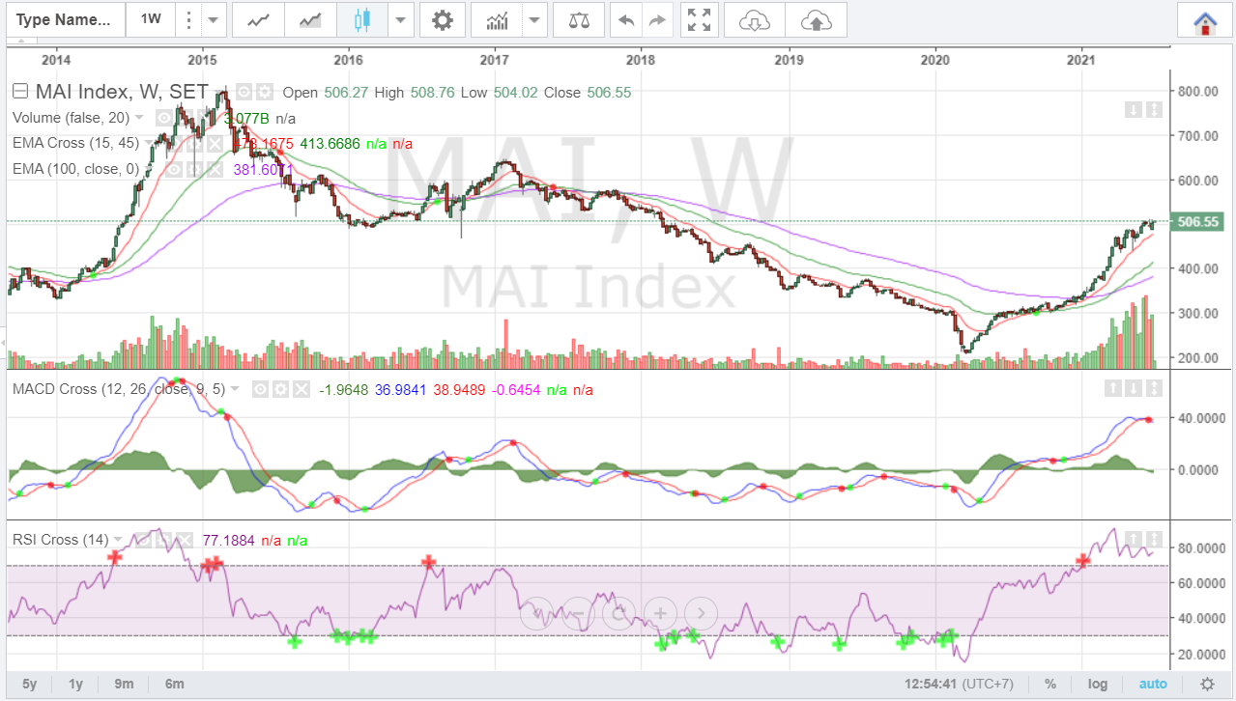Viewport: 1236px width, 701px height.
Task: Toggle percent scale mode
Action: pos(1050,684)
